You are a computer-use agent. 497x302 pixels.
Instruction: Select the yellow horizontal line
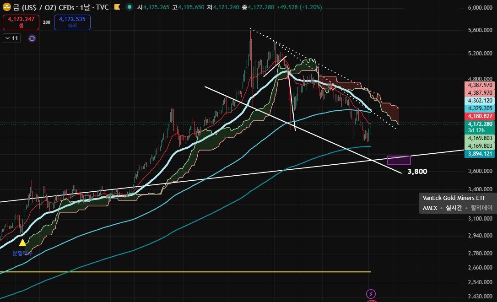click(x=185, y=272)
